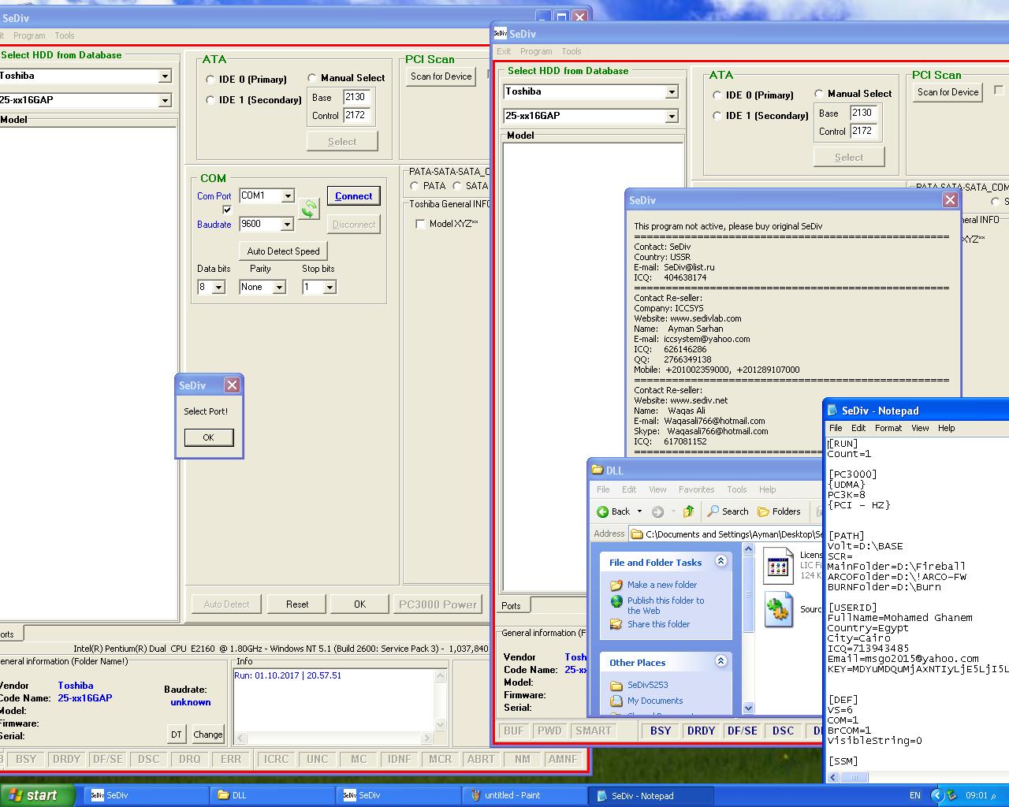Screen dimensions: 1009x807
Task: Click the Reset button
Action: pos(297,604)
